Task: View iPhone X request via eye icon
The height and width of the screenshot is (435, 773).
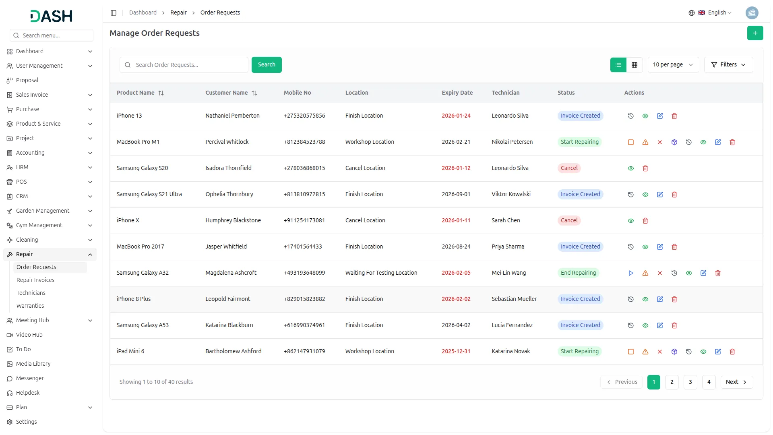Action: click(x=631, y=221)
